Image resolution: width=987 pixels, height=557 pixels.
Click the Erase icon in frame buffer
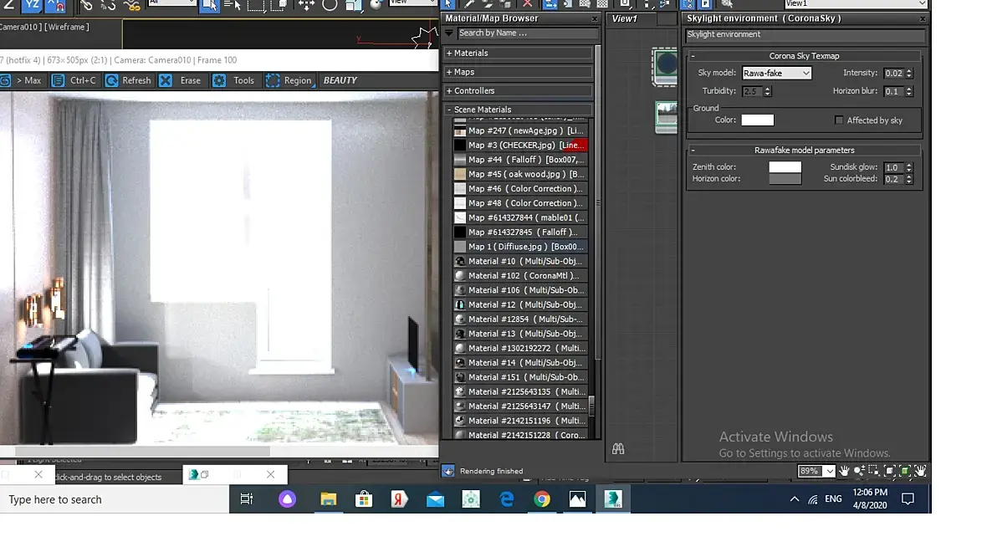166,80
